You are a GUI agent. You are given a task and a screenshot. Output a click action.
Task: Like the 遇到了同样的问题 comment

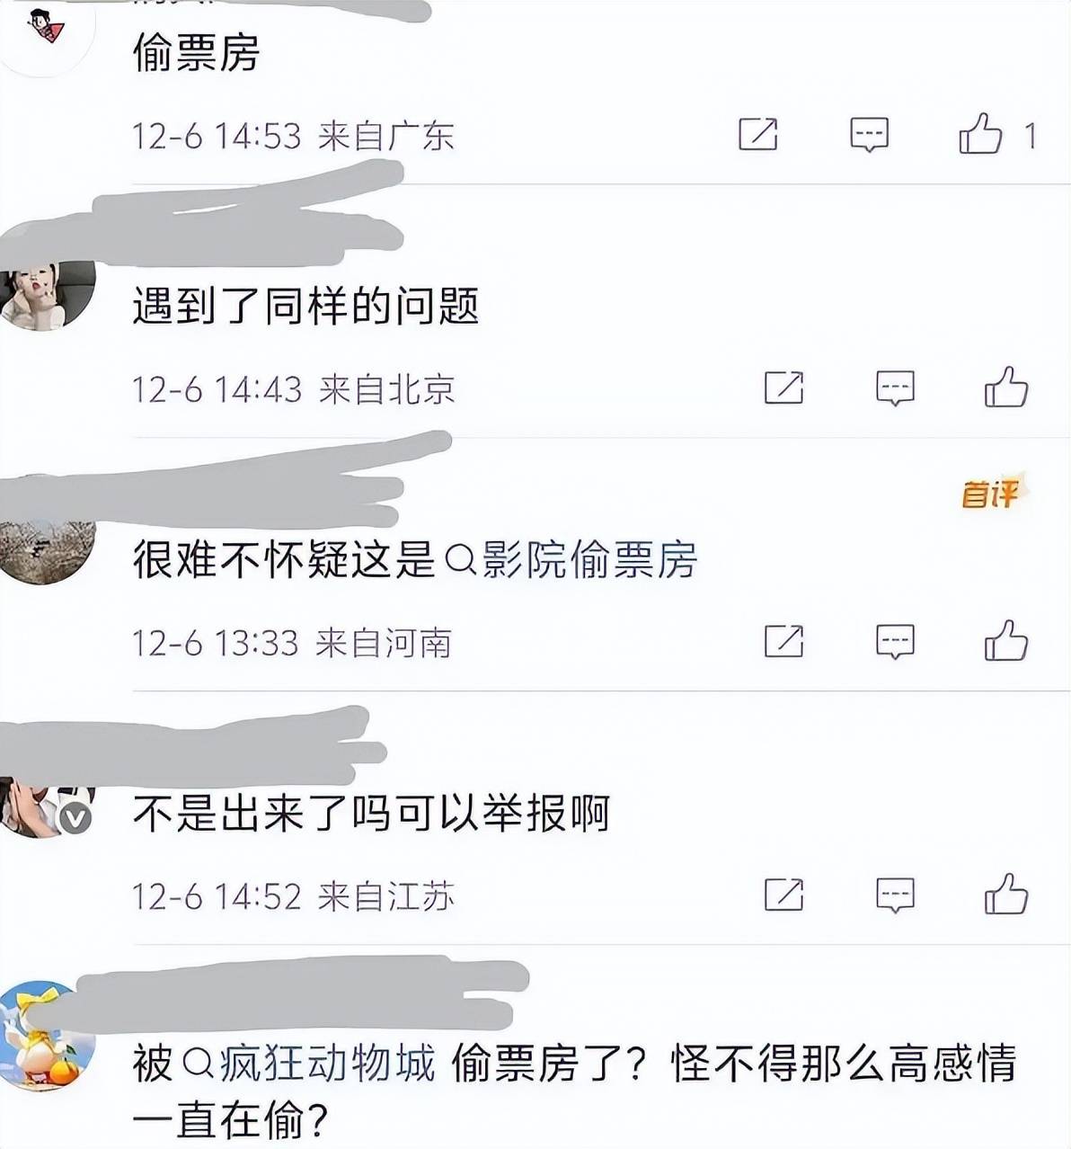1005,387
